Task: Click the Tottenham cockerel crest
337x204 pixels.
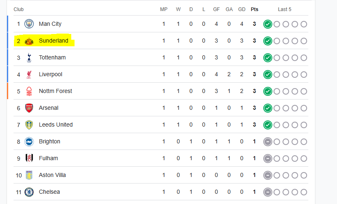Action: click(29, 58)
